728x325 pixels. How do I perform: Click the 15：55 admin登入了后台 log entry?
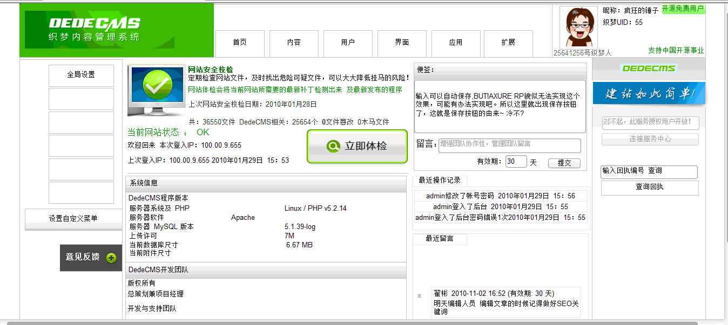(x=501, y=207)
